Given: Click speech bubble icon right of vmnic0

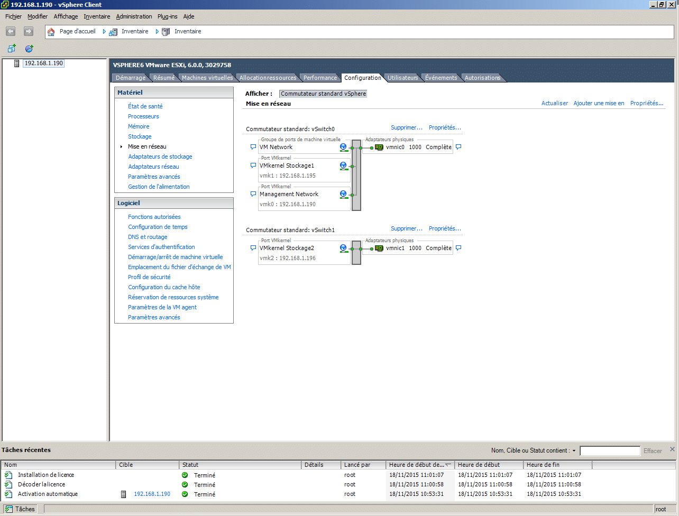Looking at the screenshot, I should (x=458, y=147).
